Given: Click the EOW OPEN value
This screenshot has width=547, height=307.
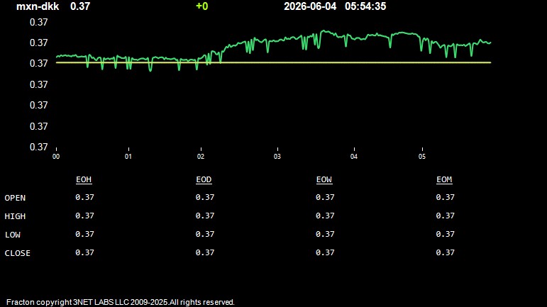Looking at the screenshot, I should (x=325, y=197).
